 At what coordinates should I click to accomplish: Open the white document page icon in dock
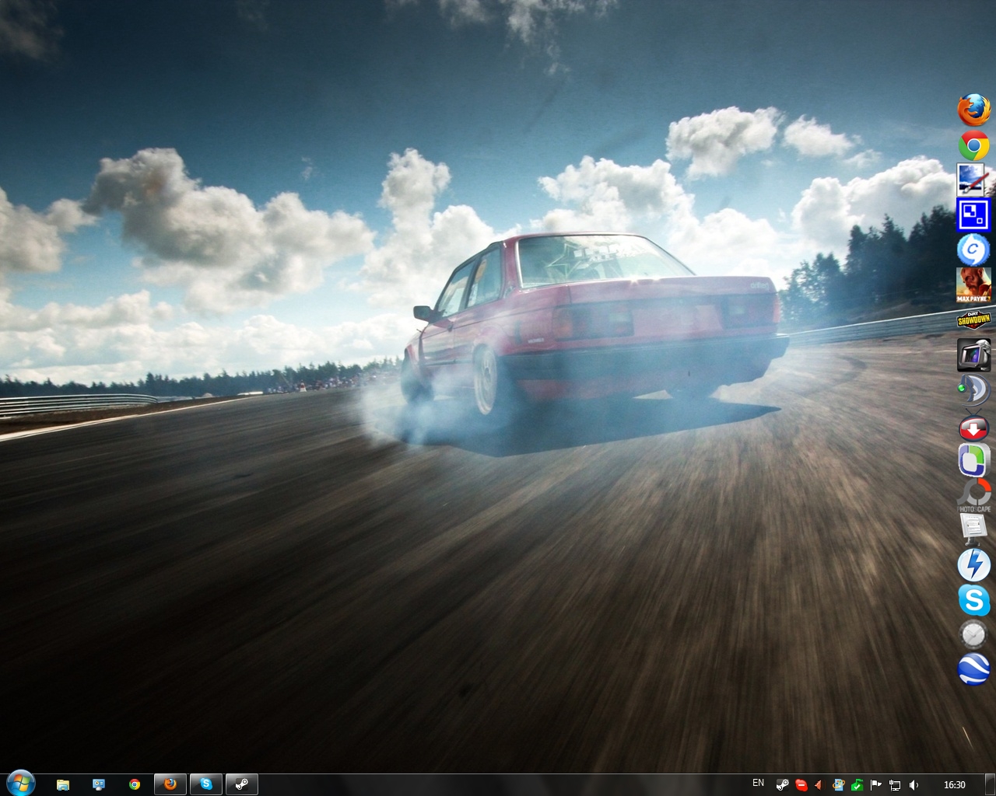(x=973, y=529)
